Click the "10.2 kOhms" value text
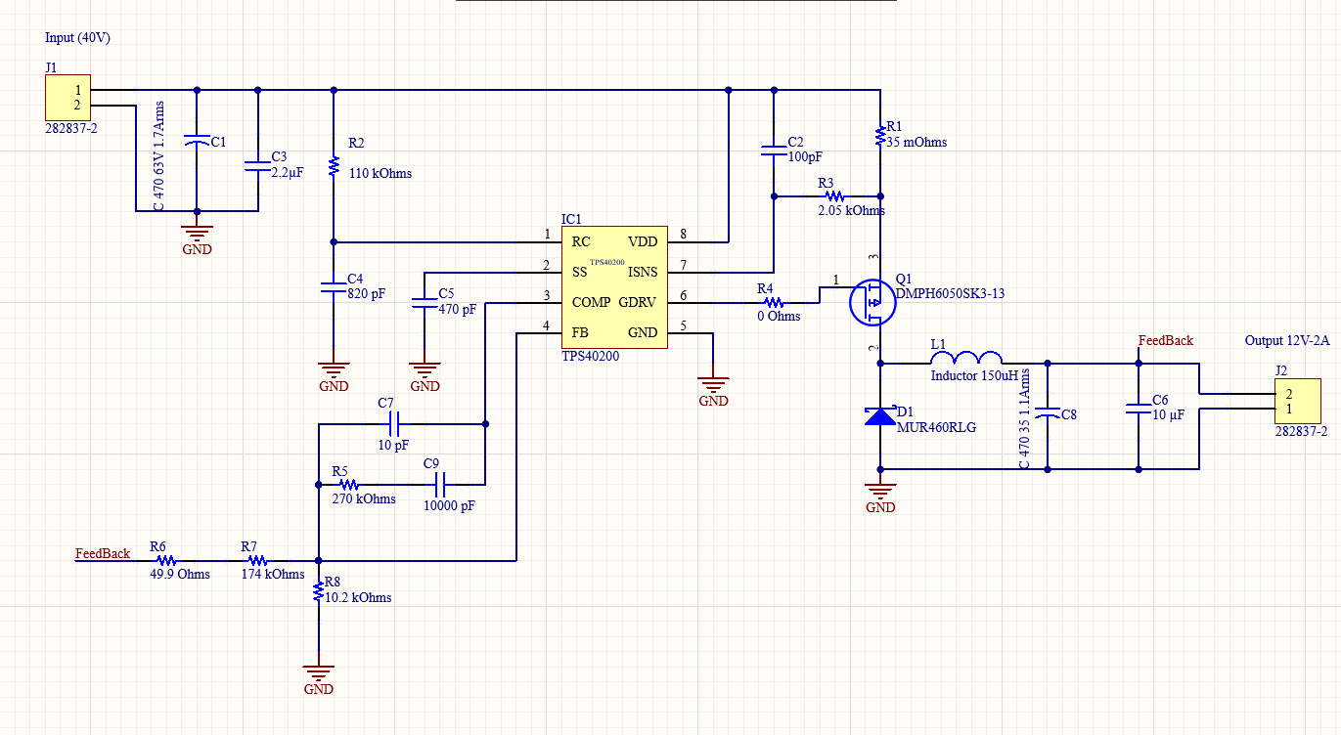The height and width of the screenshot is (735, 1341). click(x=358, y=597)
